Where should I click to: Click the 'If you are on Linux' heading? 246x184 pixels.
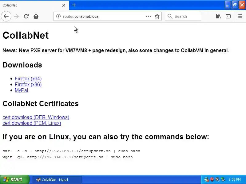tap(106, 137)
